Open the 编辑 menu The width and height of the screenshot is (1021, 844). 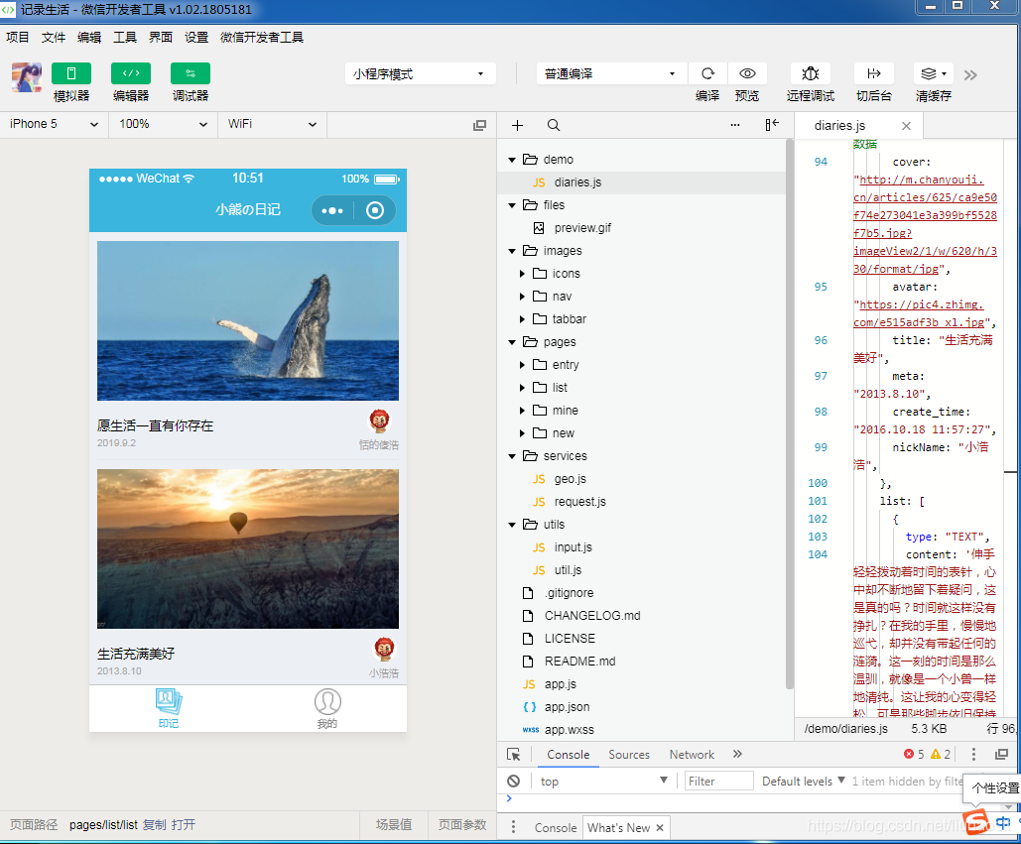[89, 37]
